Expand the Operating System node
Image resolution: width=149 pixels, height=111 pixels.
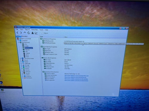21,58
